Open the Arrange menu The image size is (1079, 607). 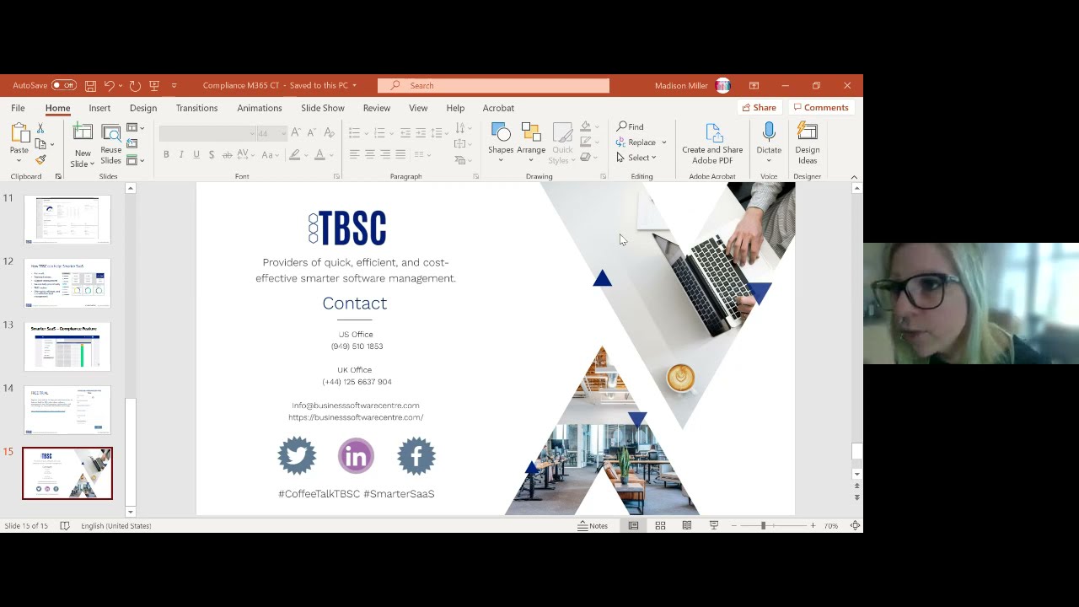[x=531, y=144]
